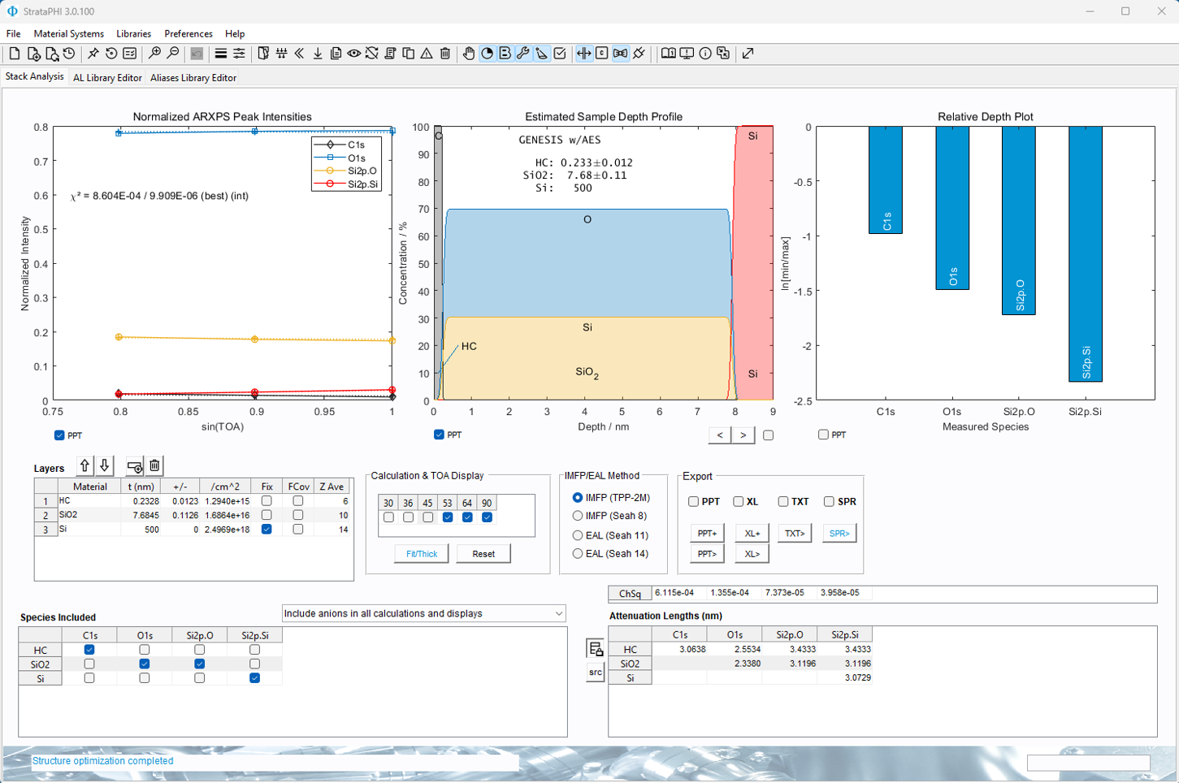Click the wrench tool icon in toolbar
This screenshot has height=783, width=1179.
[523, 54]
